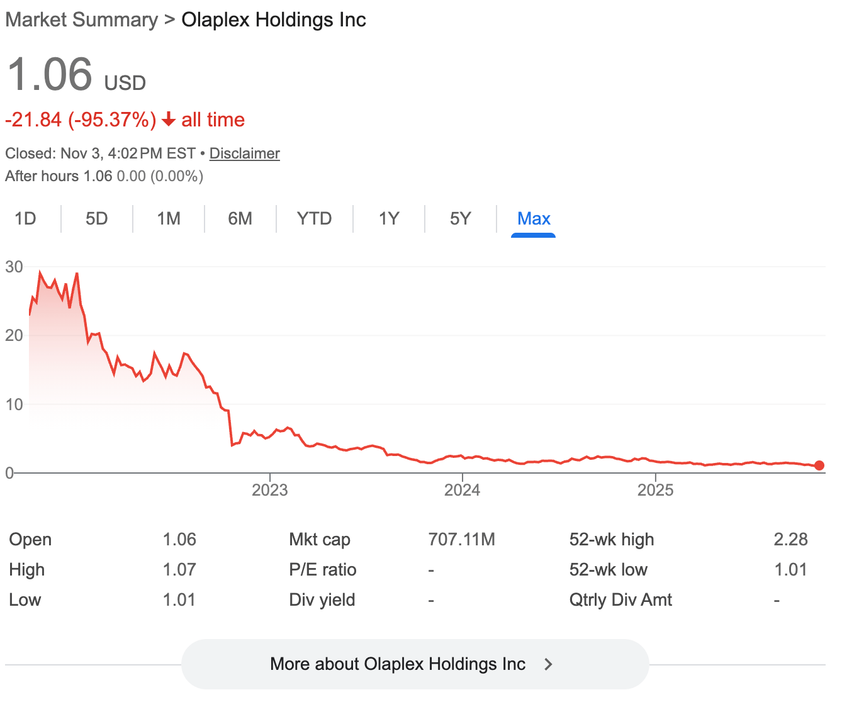Click the Market Summary breadcrumb text
Viewport: 842px width, 707px height.
[x=82, y=20]
